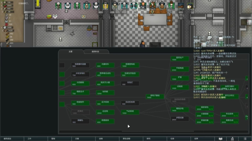Expand the 445 resource category

pyautogui.click(x=2, y=9)
